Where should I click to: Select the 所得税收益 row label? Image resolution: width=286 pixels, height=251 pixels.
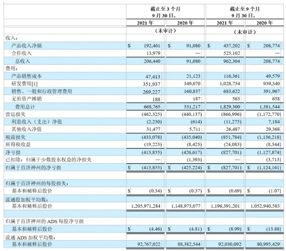(18, 145)
